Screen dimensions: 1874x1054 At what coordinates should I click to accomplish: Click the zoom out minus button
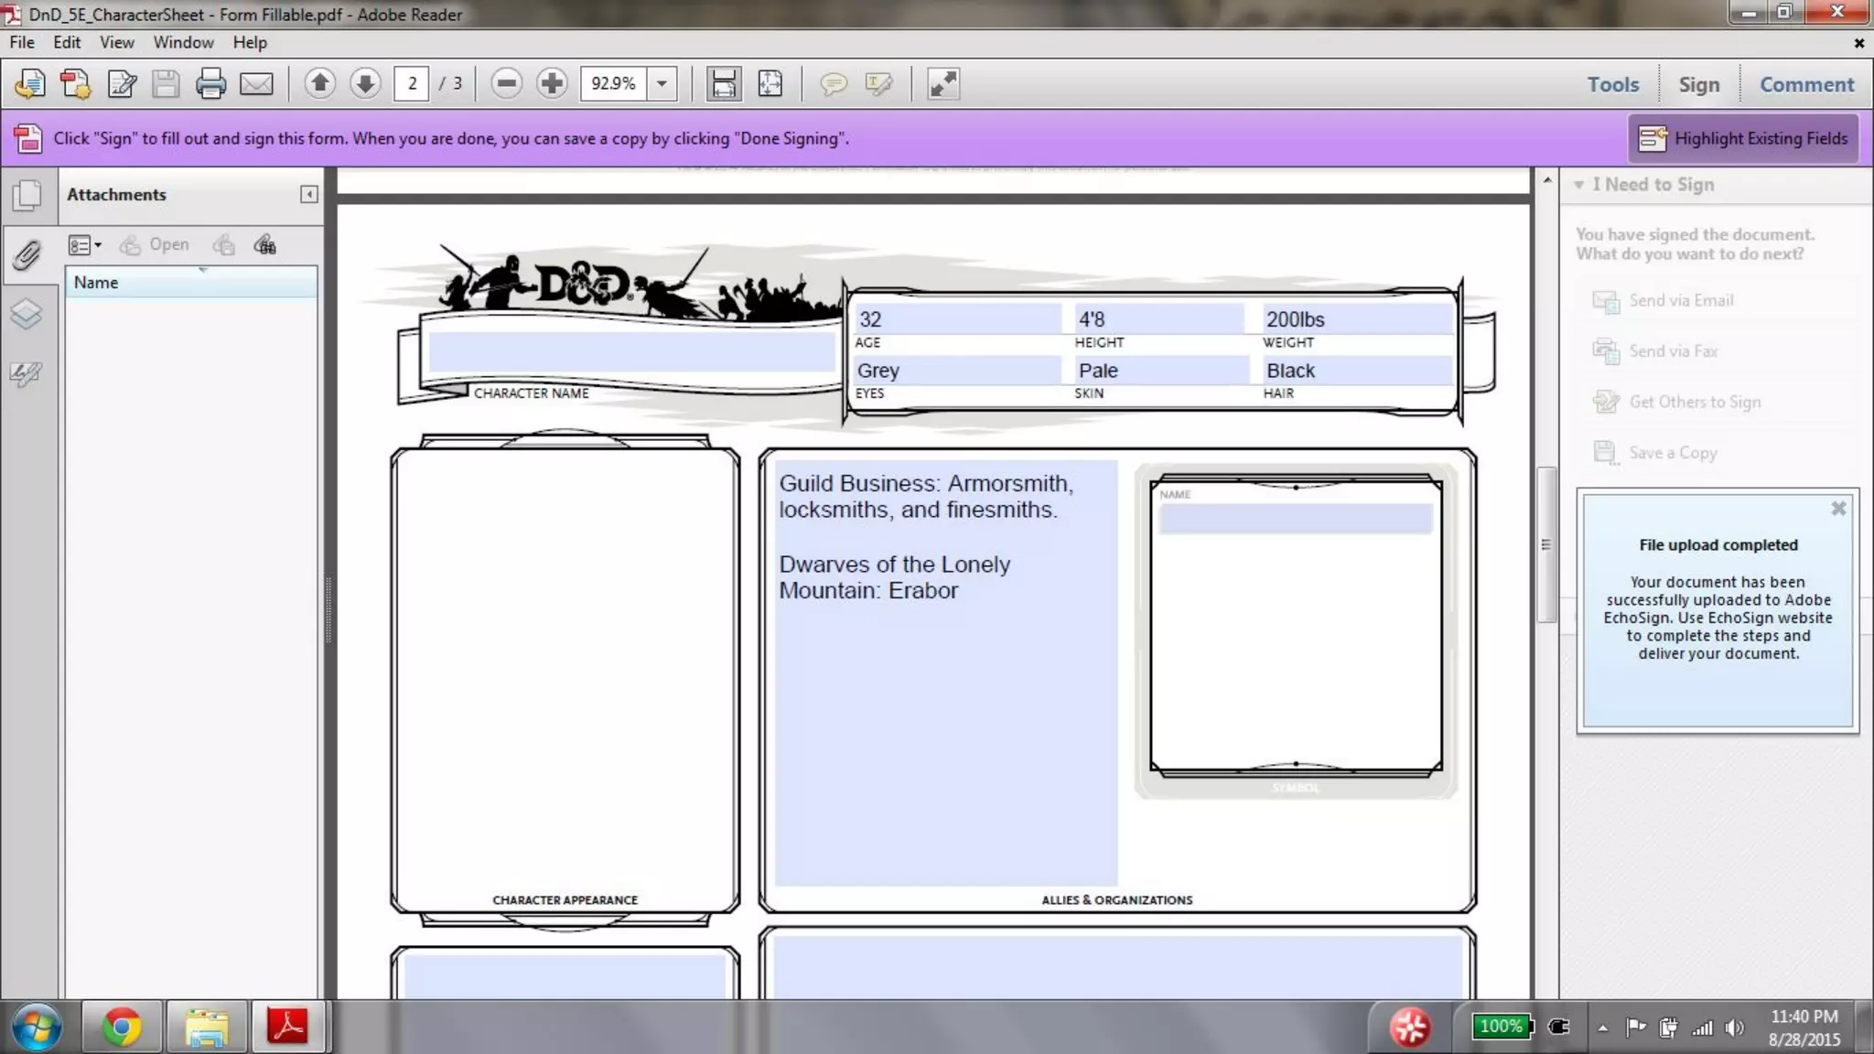pos(506,84)
